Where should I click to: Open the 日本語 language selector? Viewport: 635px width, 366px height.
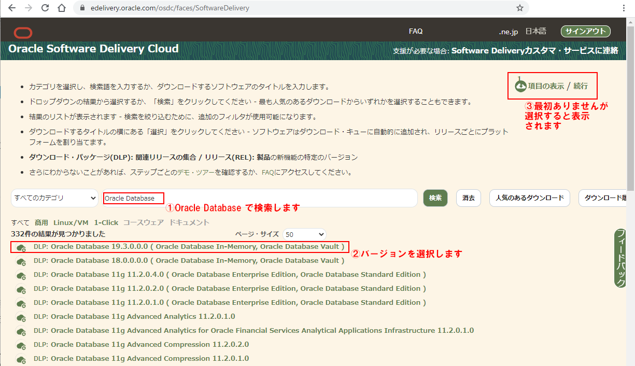(535, 32)
